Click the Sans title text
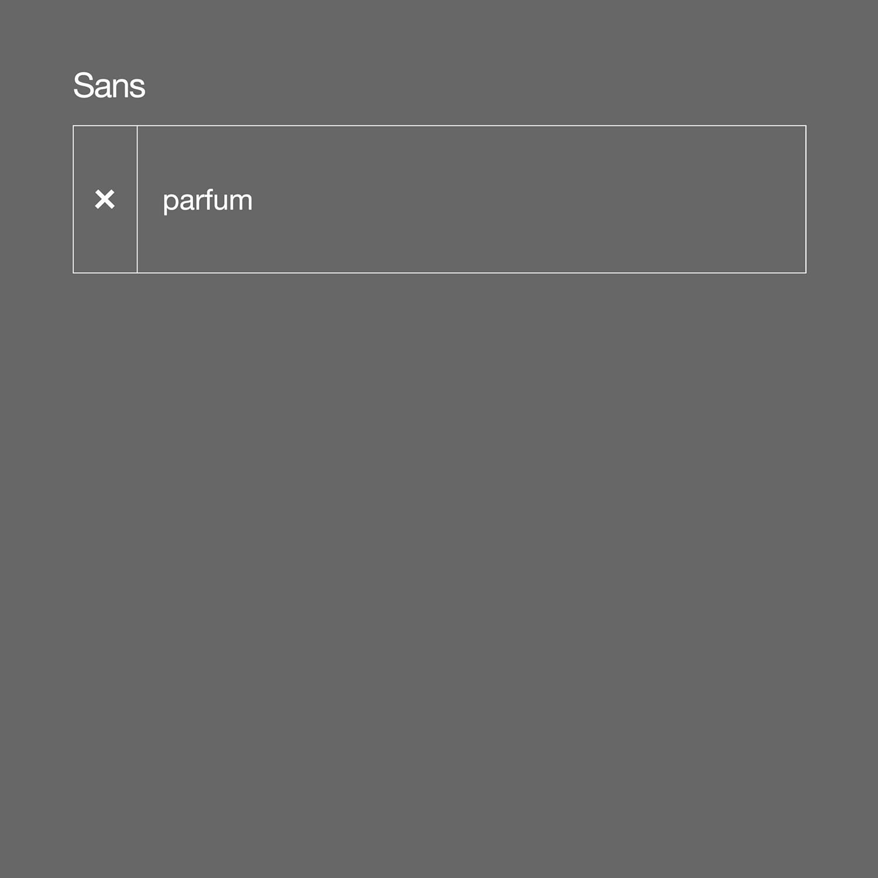The image size is (878, 878). [x=109, y=85]
